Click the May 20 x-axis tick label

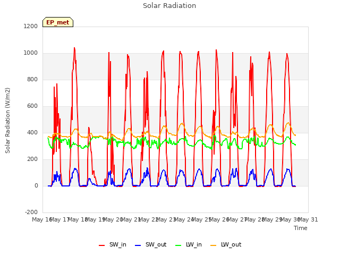pos(113,219)
